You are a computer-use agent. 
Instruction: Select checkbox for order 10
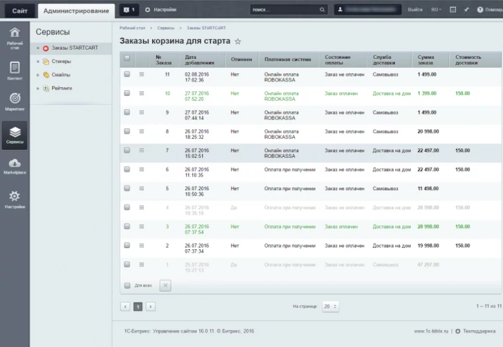click(x=127, y=93)
